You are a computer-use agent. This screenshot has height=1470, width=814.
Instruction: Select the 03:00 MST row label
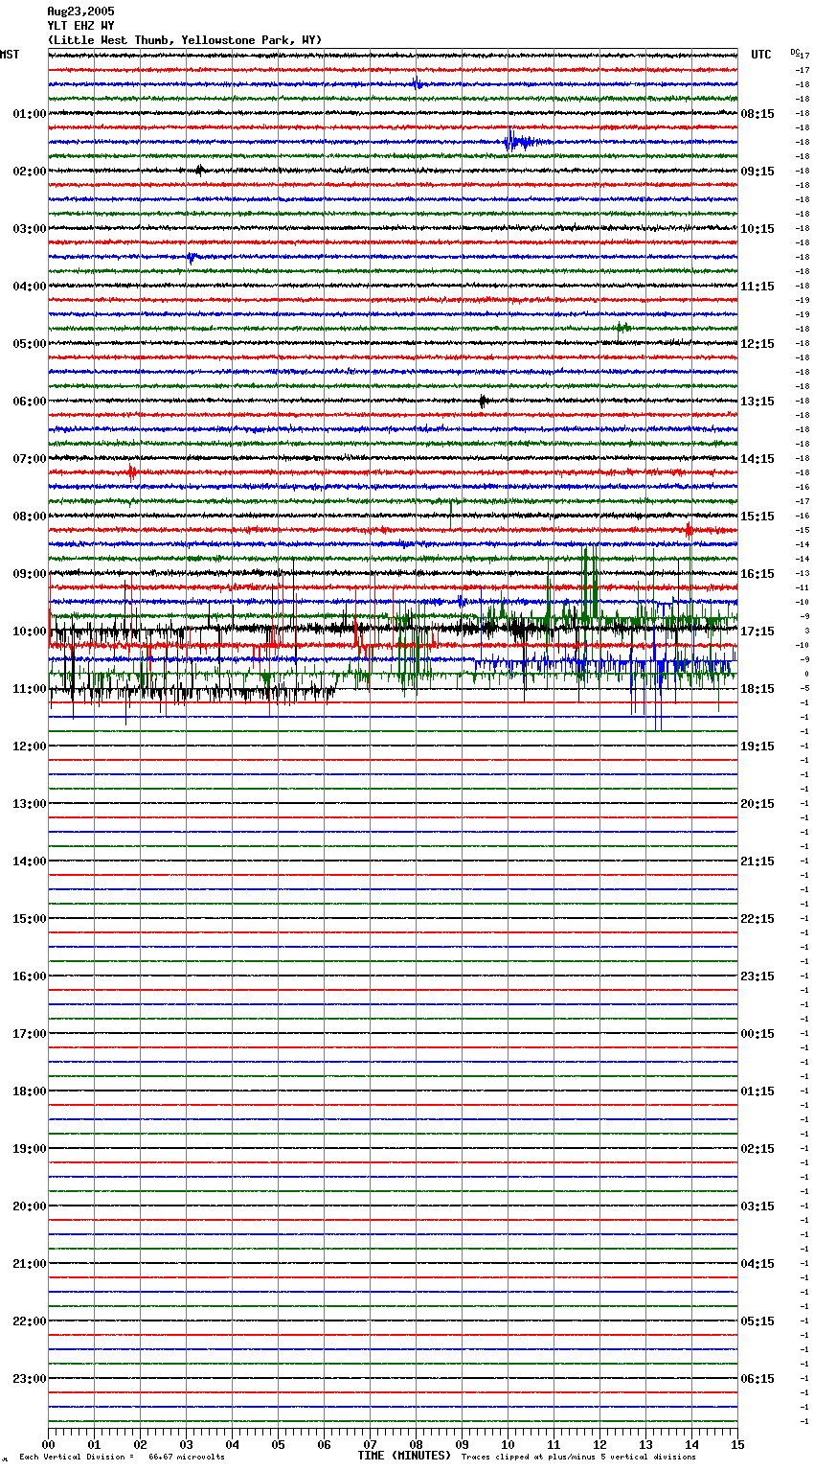tap(30, 229)
